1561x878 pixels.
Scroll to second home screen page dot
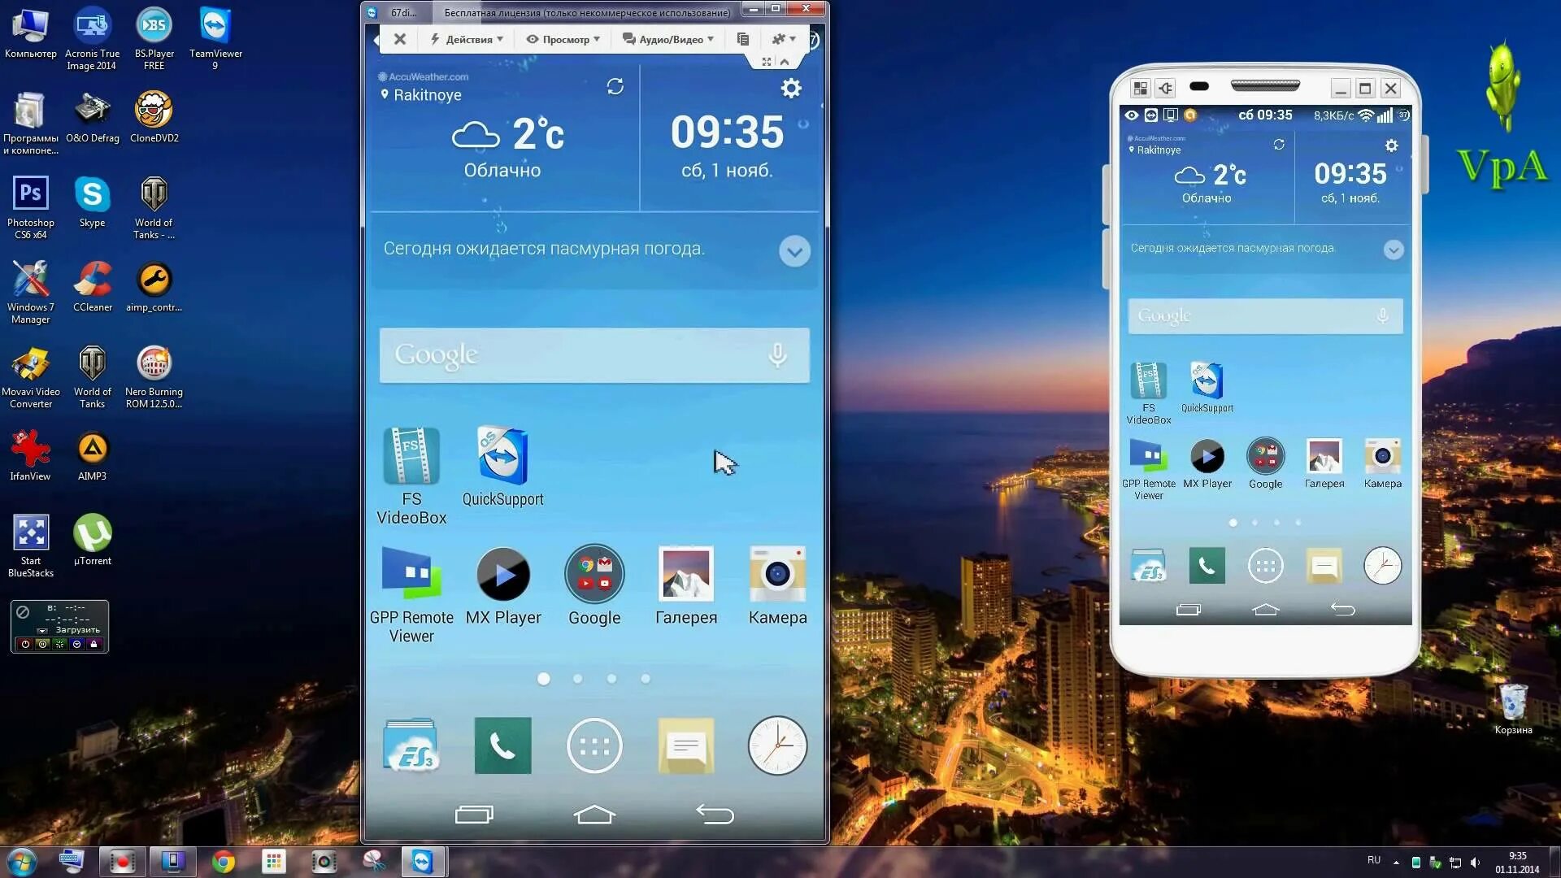(578, 679)
